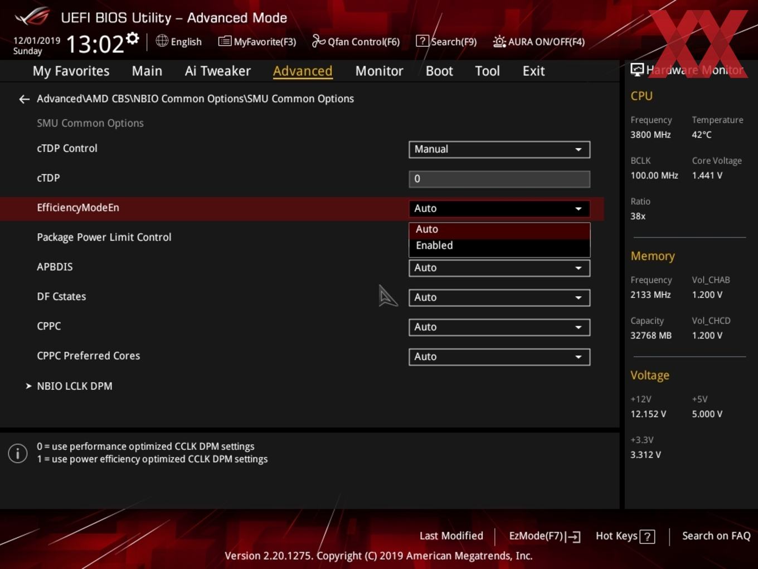Click the CPU frequency 3800 MHz value
This screenshot has height=569, width=758.
[650, 134]
